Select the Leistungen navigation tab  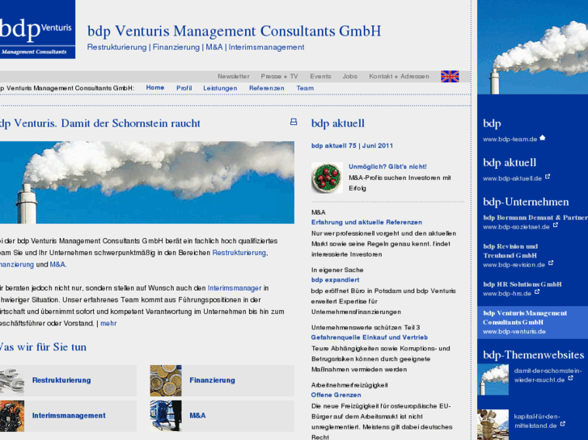click(220, 88)
